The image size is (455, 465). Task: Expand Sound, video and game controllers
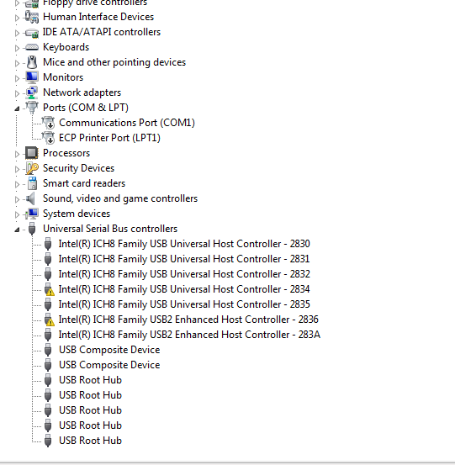click(17, 199)
